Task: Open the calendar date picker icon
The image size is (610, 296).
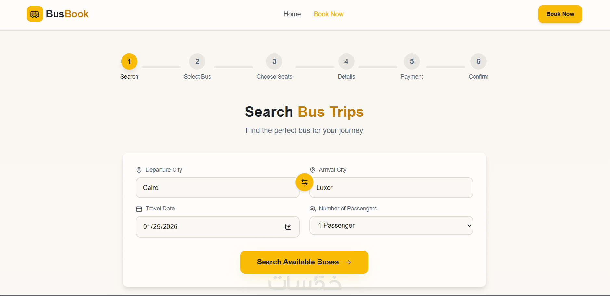Action: pos(288,227)
